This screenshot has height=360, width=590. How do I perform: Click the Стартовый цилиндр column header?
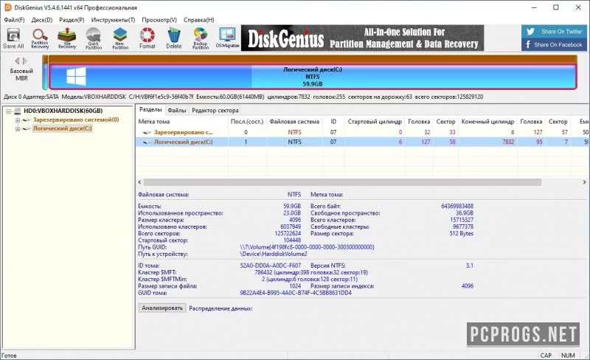[375, 122]
